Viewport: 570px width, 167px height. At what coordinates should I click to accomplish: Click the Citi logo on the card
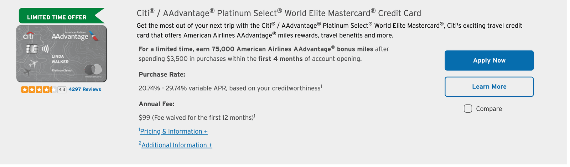[28, 36]
